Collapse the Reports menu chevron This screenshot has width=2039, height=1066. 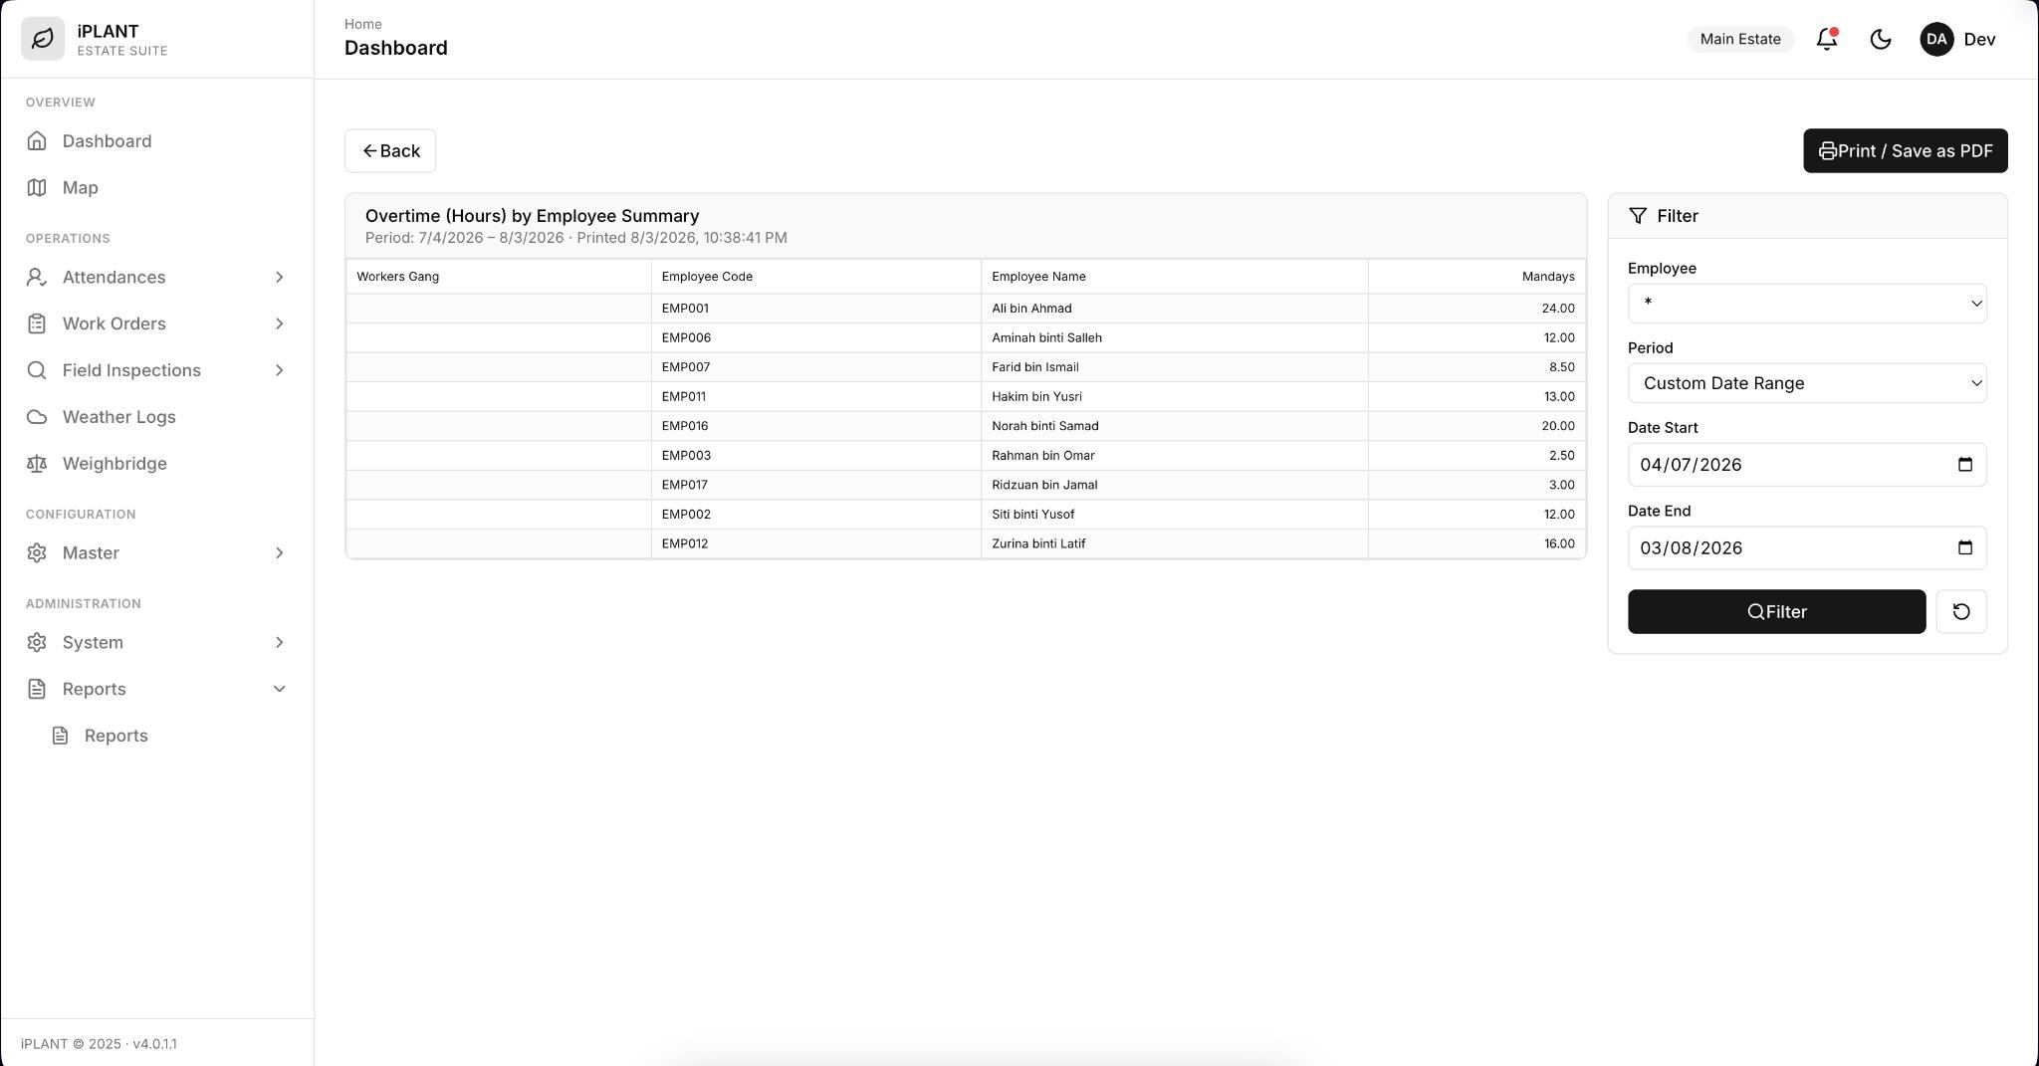point(279,689)
